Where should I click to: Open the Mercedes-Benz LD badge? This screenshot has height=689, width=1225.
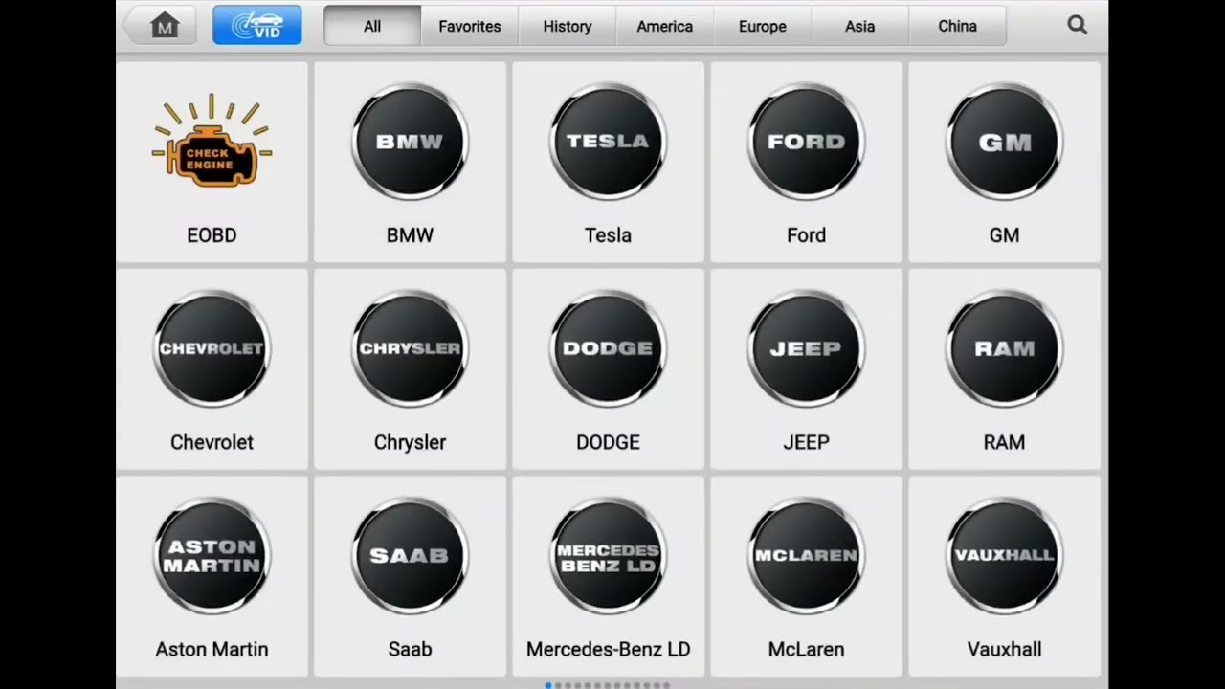(608, 556)
